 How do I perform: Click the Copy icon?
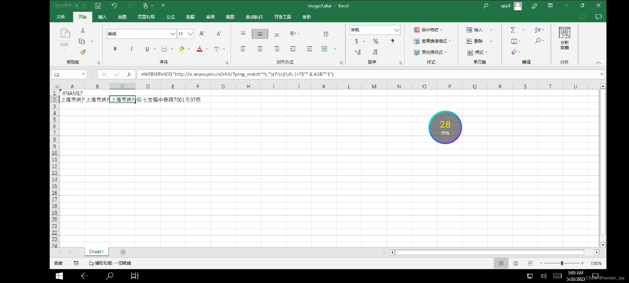(x=82, y=41)
